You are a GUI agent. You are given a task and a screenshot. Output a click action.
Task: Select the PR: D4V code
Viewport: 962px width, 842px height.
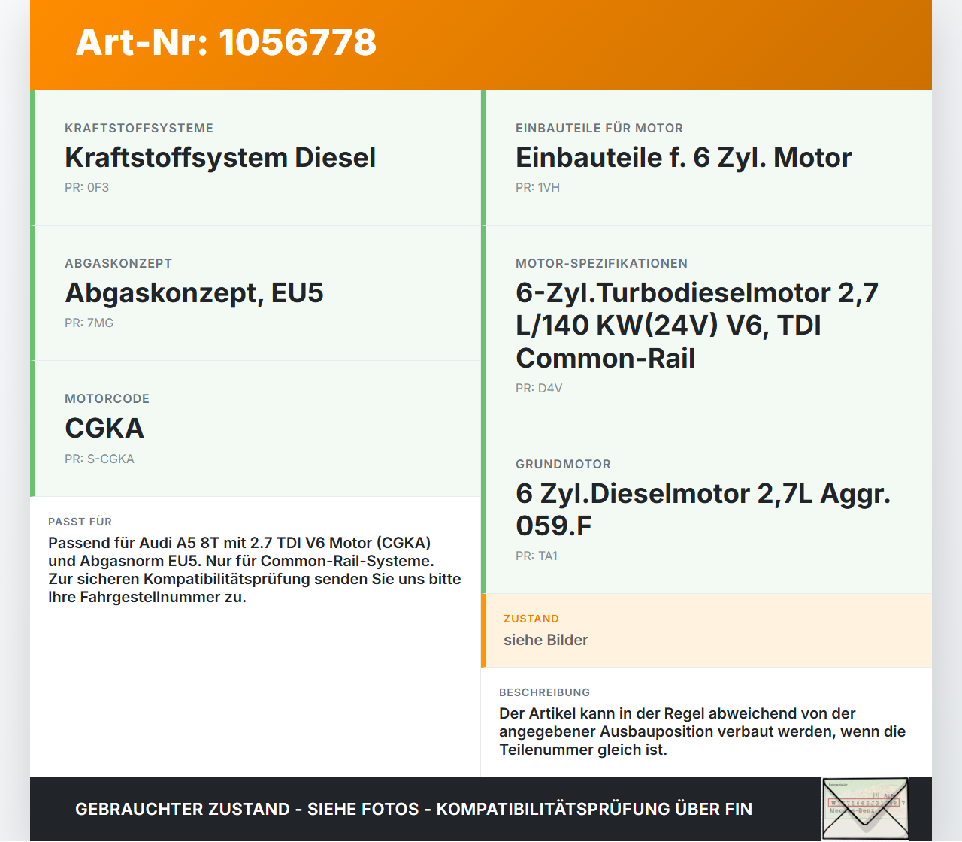(539, 389)
